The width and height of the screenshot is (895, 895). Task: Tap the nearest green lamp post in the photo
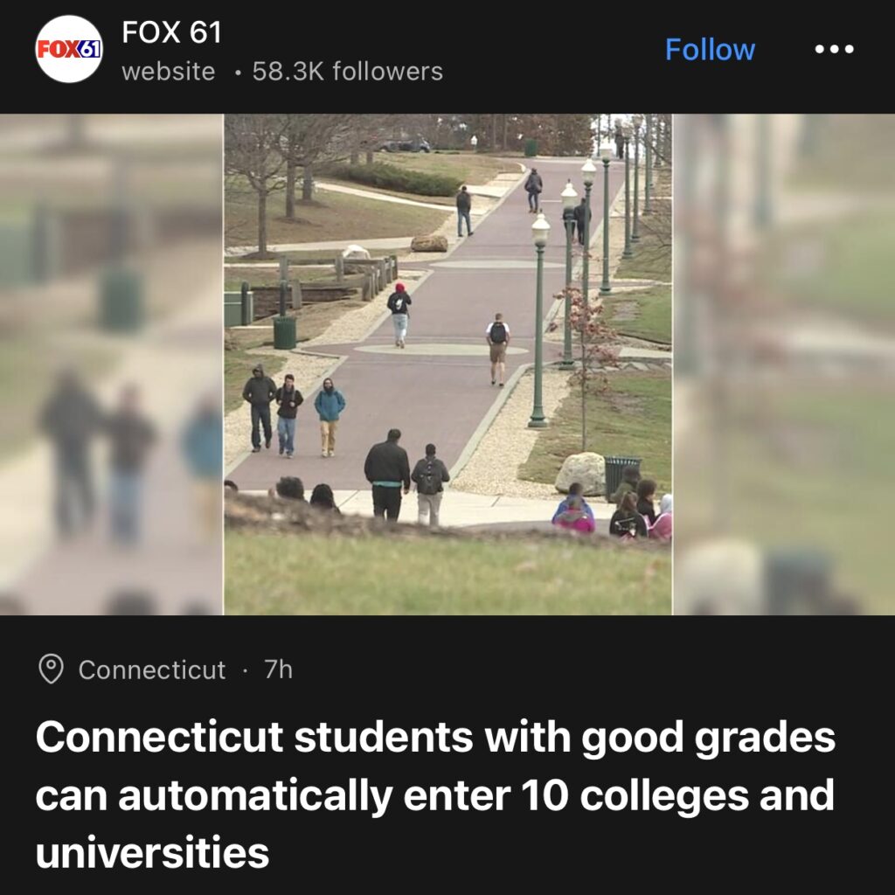tap(538, 320)
